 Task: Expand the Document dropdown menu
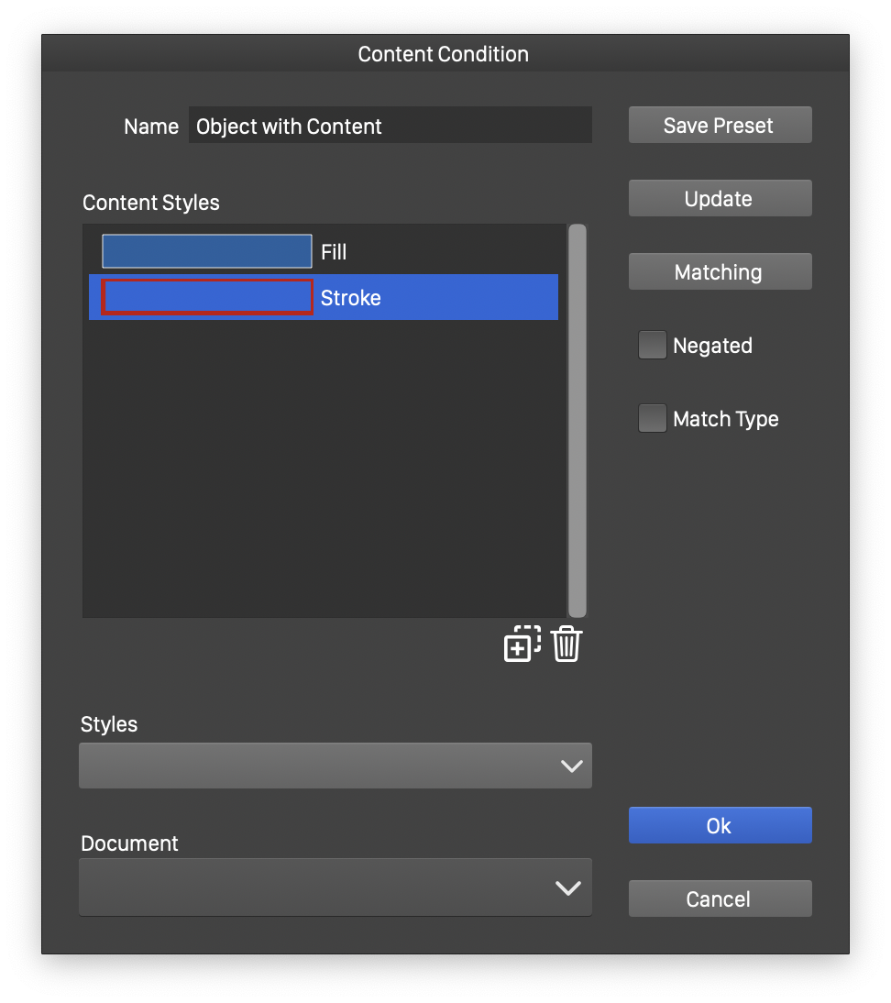335,887
